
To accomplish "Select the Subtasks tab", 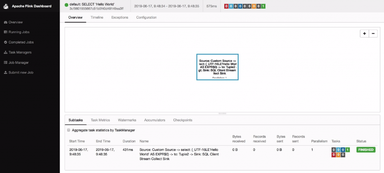I will coord(76,120).
